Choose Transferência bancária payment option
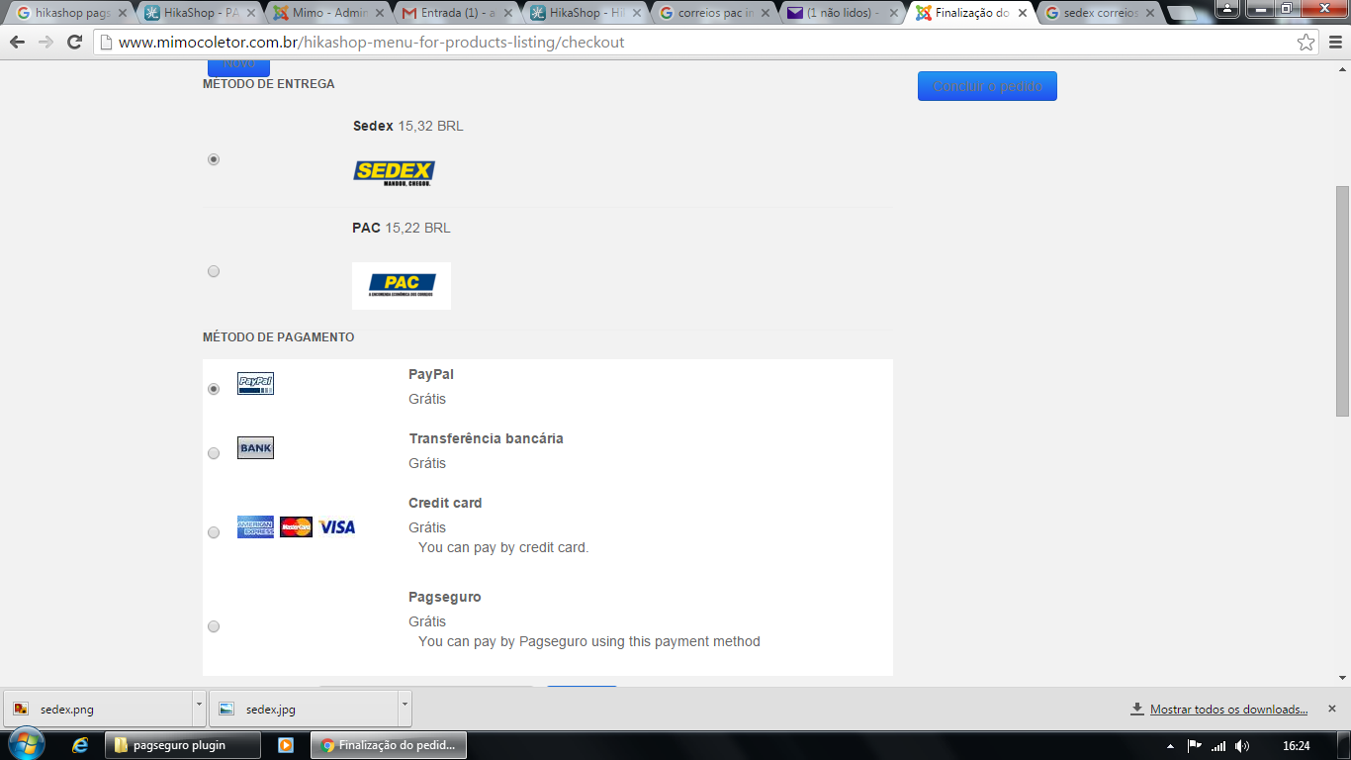Viewport: 1351px width, 760px height. (214, 453)
